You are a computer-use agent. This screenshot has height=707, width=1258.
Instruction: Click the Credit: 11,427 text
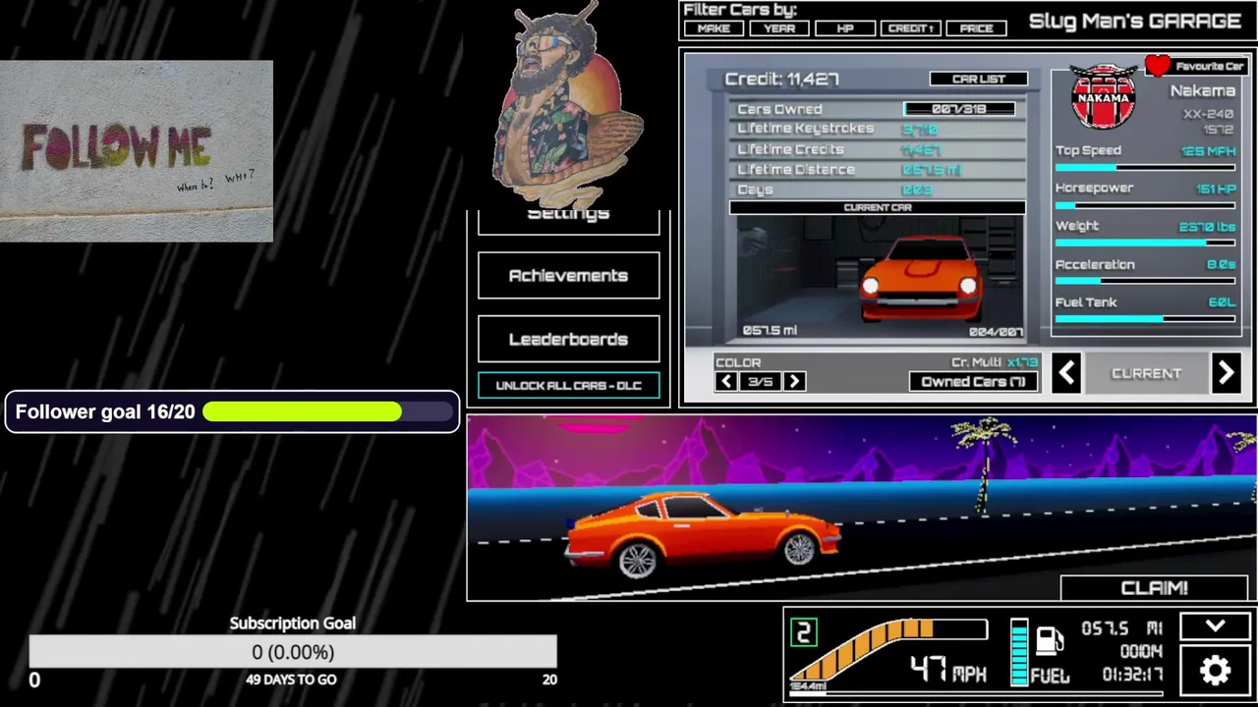click(x=781, y=79)
